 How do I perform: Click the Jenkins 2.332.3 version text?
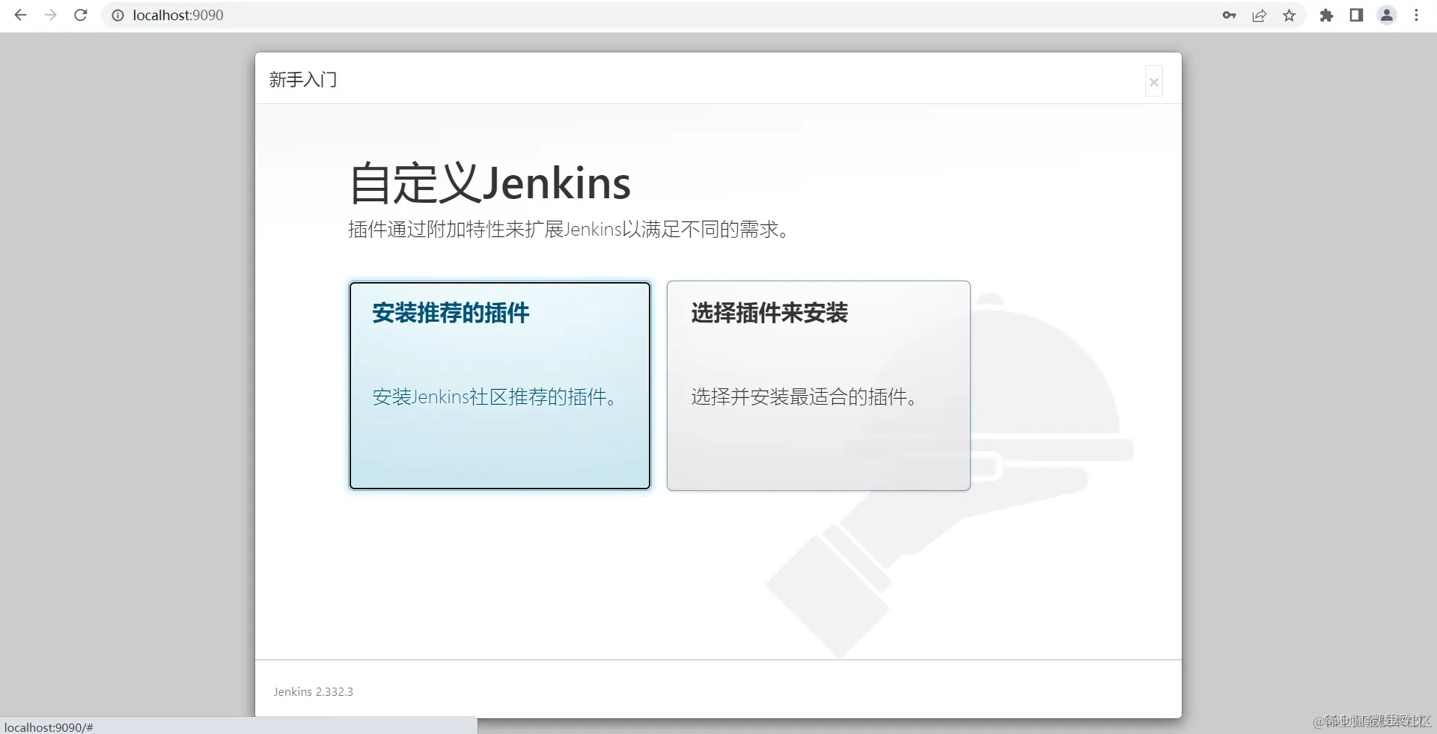coord(313,691)
